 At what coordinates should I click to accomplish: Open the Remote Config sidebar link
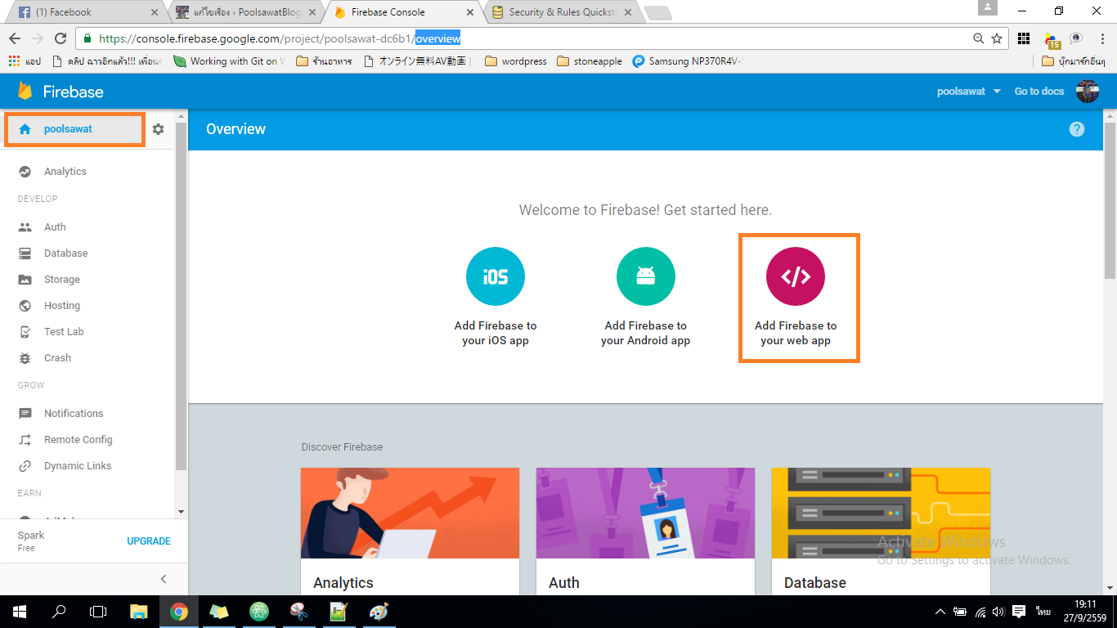(x=79, y=440)
